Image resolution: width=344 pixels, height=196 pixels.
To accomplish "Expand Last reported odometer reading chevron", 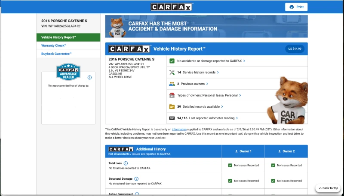I will tap(237, 118).
